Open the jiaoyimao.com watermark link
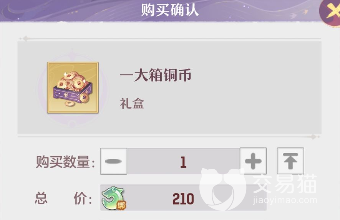This screenshot has height=220, width=340. tap(285, 200)
